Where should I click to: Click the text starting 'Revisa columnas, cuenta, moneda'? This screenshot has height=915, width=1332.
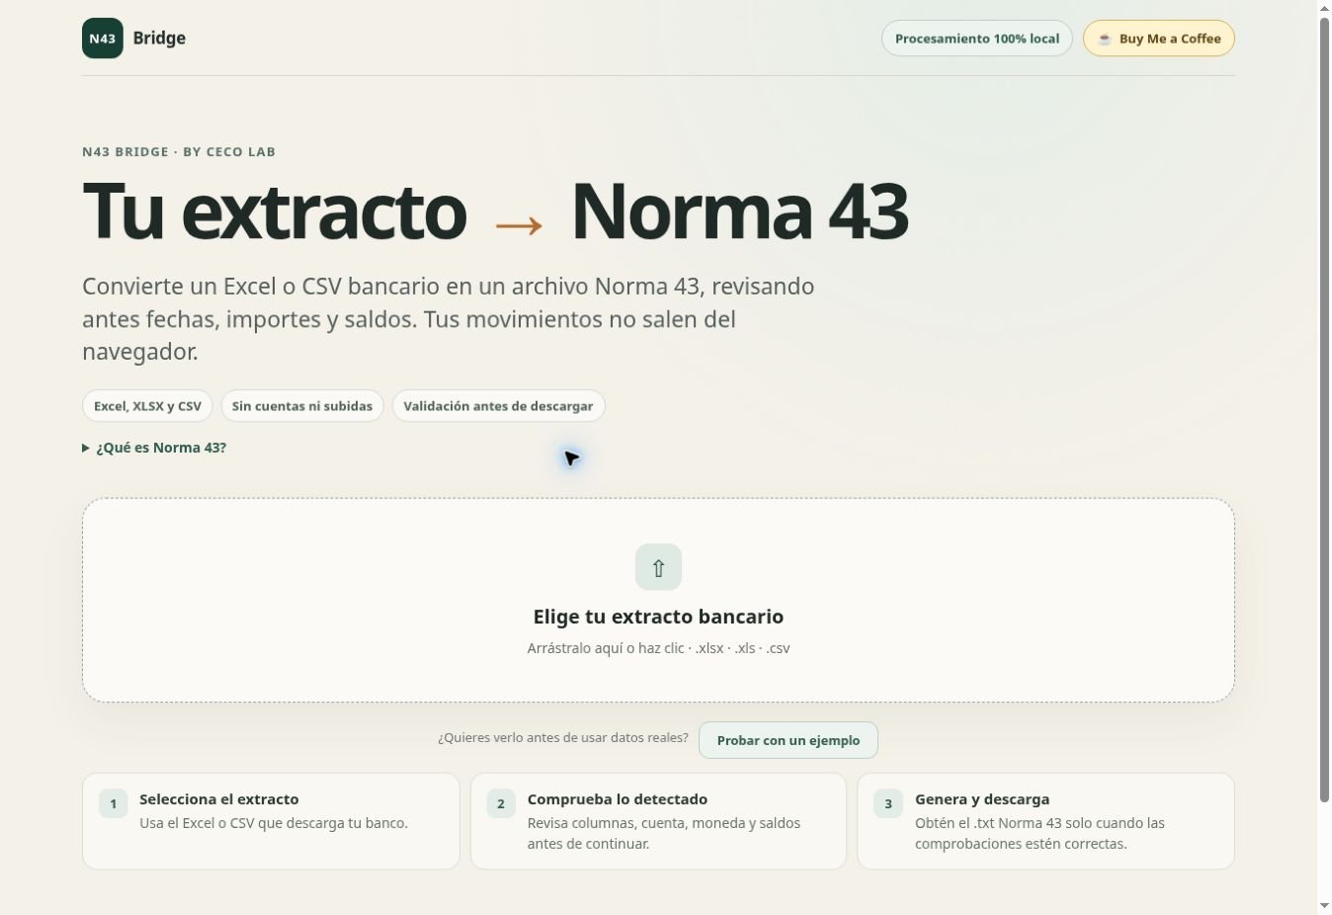tap(664, 833)
